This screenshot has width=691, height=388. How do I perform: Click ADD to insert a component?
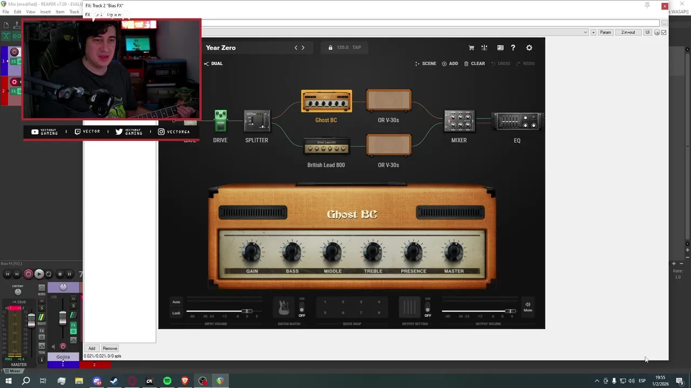[x=450, y=64]
